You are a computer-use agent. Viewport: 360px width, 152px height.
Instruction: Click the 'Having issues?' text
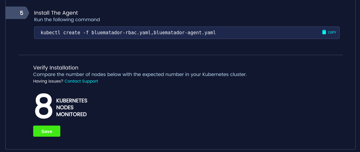48,81
